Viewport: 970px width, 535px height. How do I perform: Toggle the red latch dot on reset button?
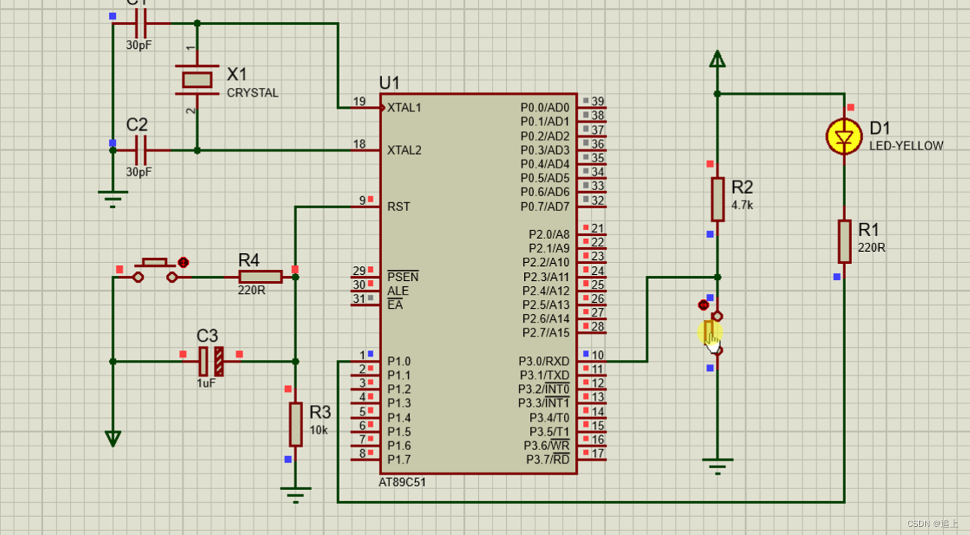183,262
